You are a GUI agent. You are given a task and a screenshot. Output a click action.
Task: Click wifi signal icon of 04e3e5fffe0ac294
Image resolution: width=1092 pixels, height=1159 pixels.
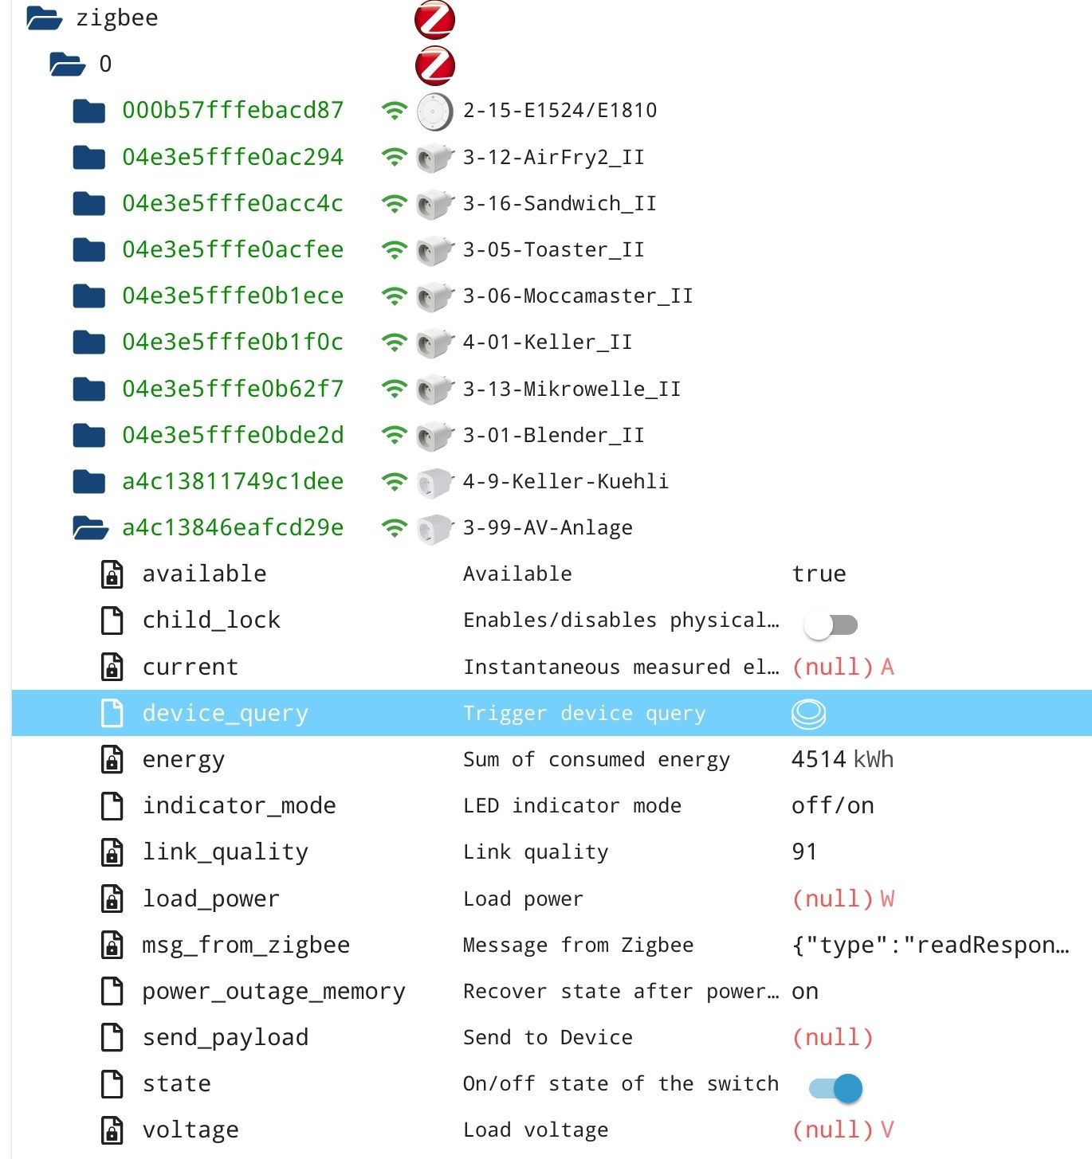pyautogui.click(x=395, y=157)
